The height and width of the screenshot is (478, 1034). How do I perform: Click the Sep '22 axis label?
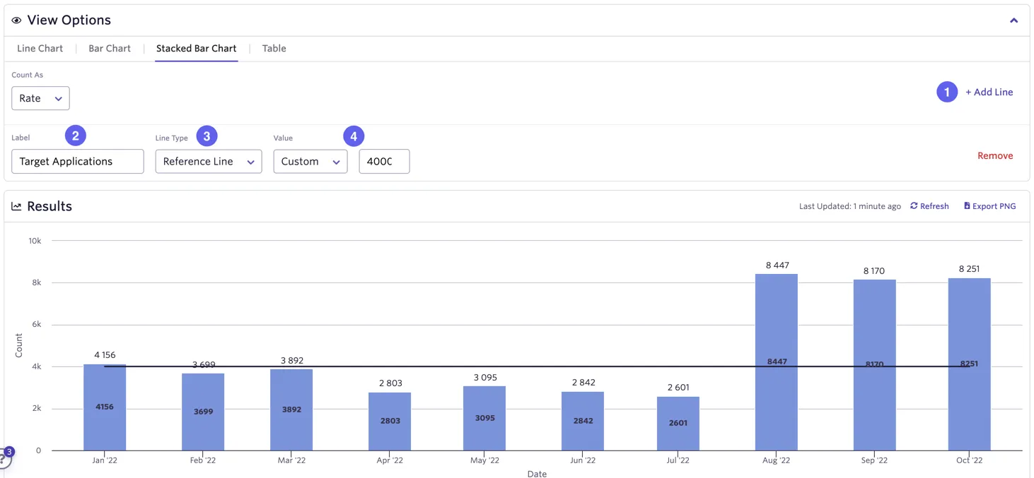pyautogui.click(x=874, y=460)
